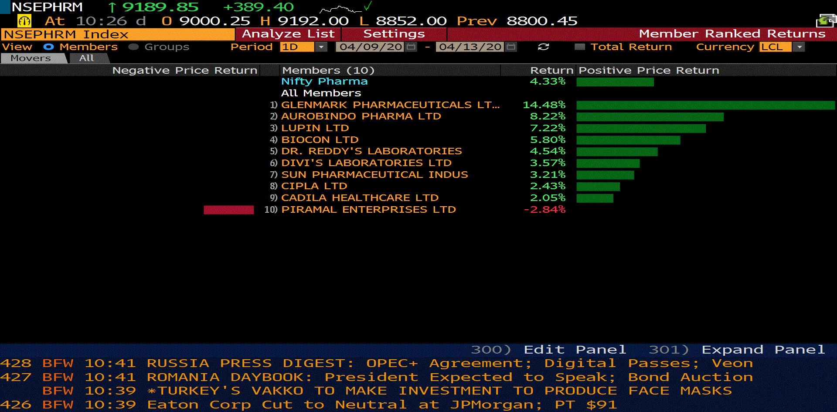This screenshot has height=412, width=837.
Task: Click the green up arrow by the index price
Action: pos(112,7)
